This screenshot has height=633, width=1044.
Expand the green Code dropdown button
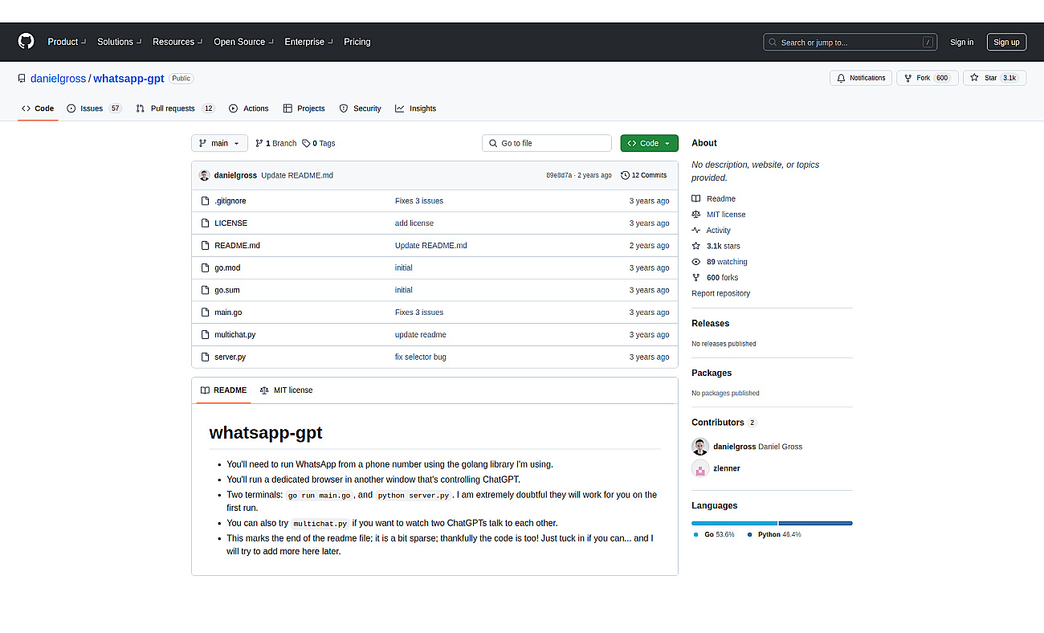[649, 143]
